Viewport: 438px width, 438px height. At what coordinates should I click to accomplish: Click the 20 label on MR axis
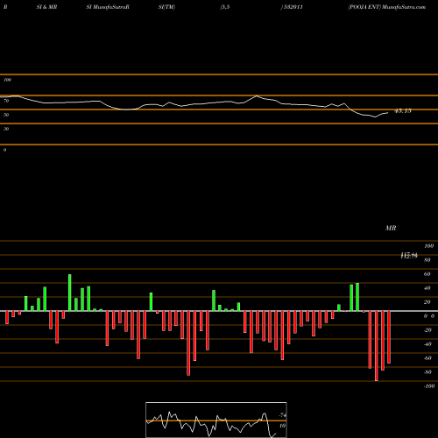[x=427, y=302]
